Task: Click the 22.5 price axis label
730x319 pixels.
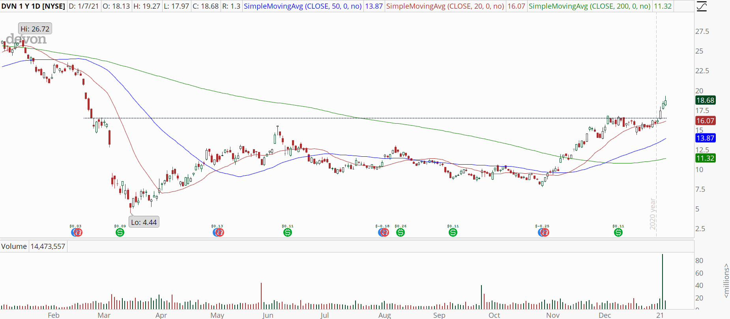Action: 702,71
